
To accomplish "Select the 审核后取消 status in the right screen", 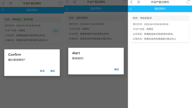I will [146, 18].
